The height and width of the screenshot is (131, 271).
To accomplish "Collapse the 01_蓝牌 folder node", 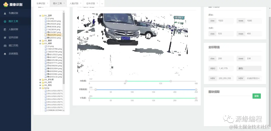I will 40,16.
